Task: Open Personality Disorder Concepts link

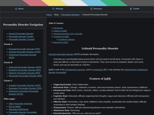Action: [x=22, y=39]
